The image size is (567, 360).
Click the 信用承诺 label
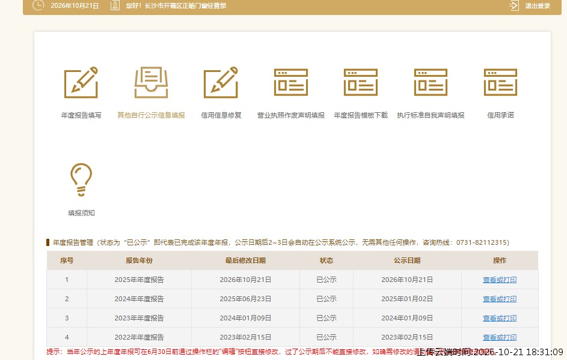500,115
